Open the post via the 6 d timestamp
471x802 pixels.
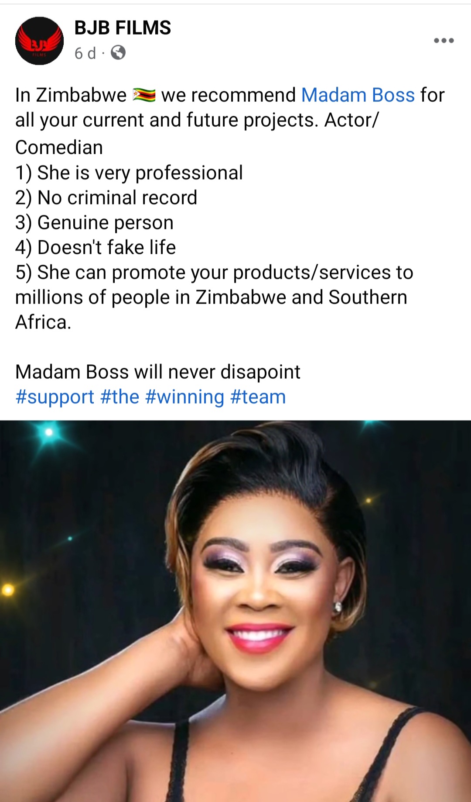tap(85, 53)
